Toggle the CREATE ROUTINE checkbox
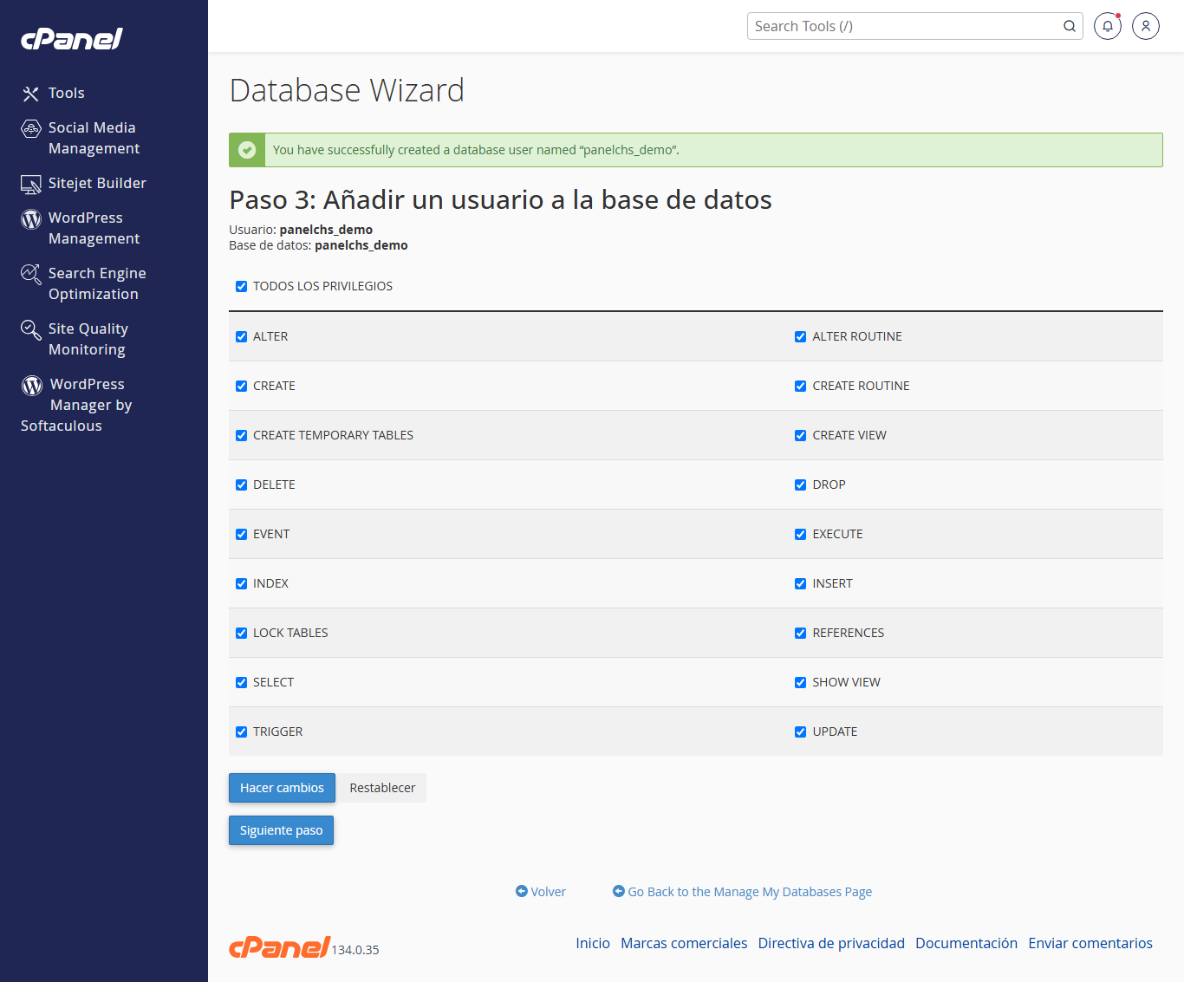 801,386
